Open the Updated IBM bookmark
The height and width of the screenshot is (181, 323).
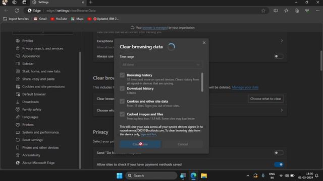coord(103,19)
